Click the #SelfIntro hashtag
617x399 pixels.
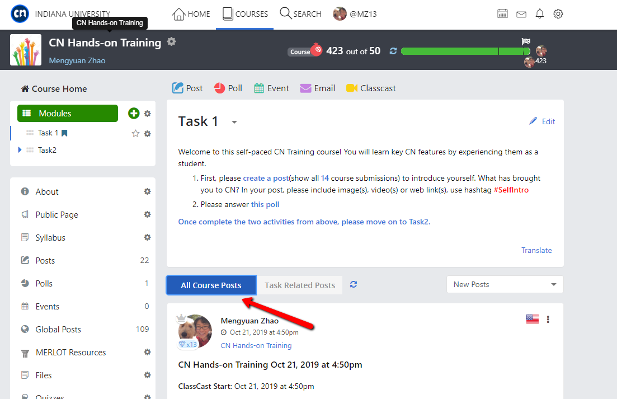pos(511,190)
